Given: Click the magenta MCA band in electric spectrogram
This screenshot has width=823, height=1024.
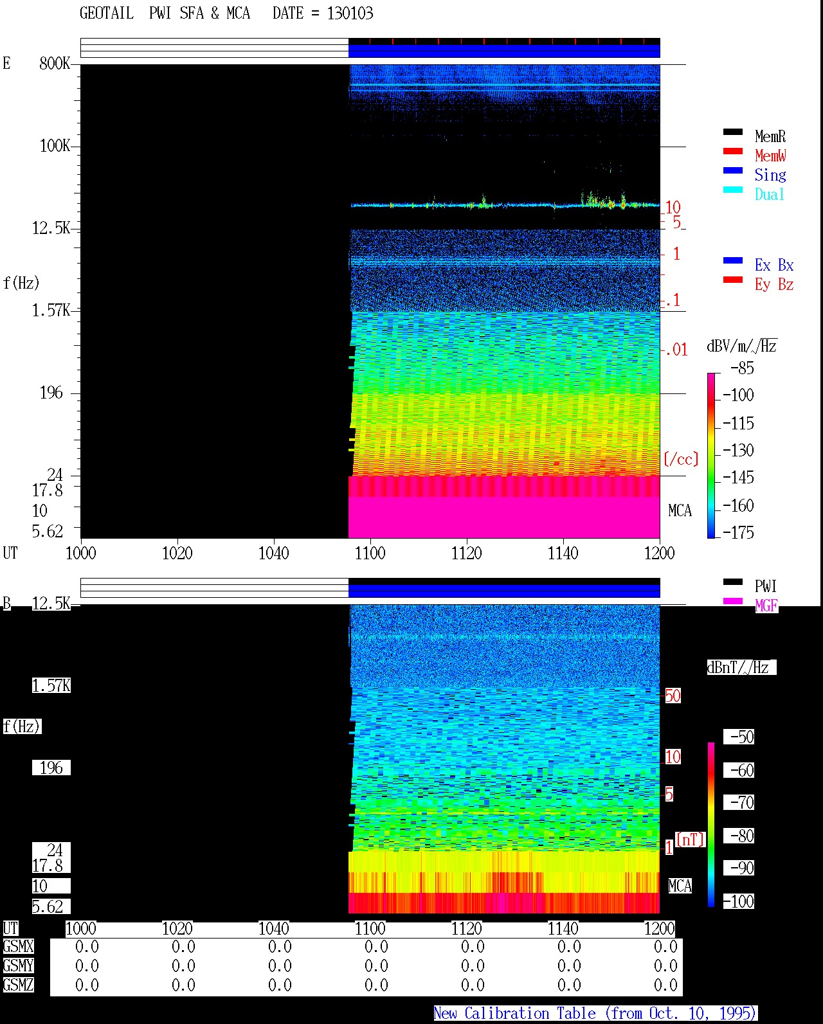Looking at the screenshot, I should (504, 517).
